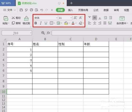Image resolution: width=132 pixels, height=112 pixels.
Task: Click into the formula bar input
Action: click(92, 33)
